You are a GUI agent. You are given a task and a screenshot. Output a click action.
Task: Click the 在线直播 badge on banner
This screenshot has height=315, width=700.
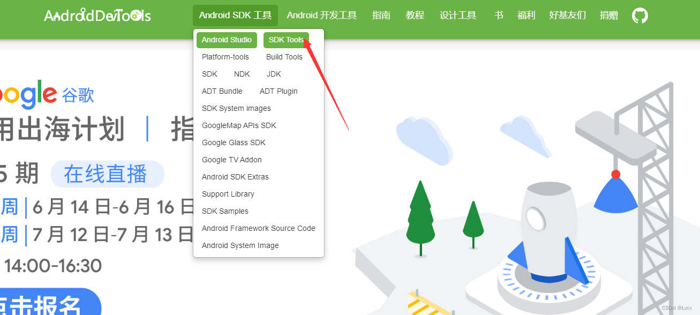click(x=107, y=174)
